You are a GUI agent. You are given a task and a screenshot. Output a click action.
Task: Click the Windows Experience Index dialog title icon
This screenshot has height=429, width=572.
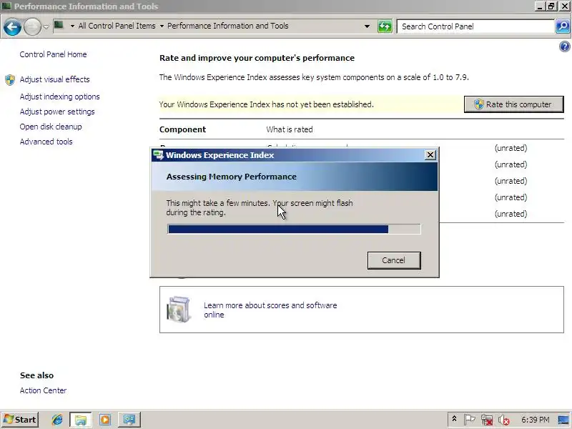[158, 155]
